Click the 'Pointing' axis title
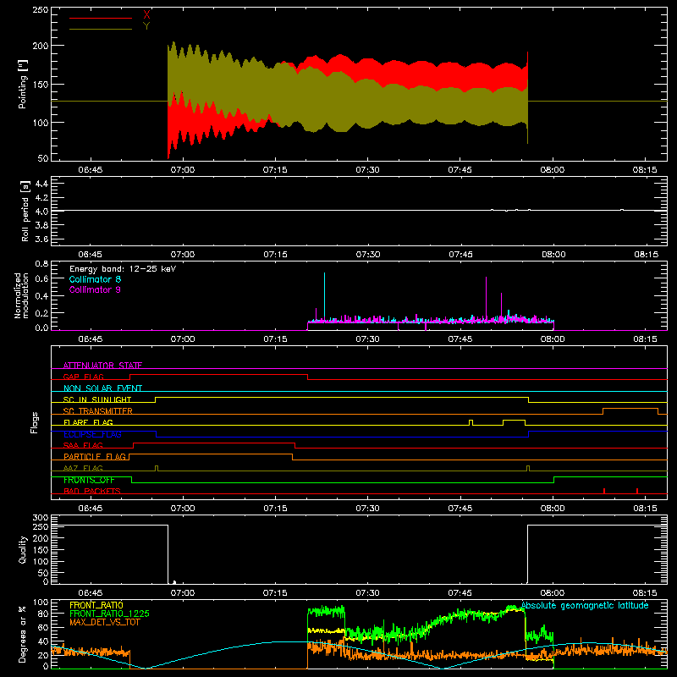The width and height of the screenshot is (677, 677). click(23, 84)
